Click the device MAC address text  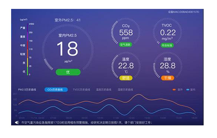(184, 12)
